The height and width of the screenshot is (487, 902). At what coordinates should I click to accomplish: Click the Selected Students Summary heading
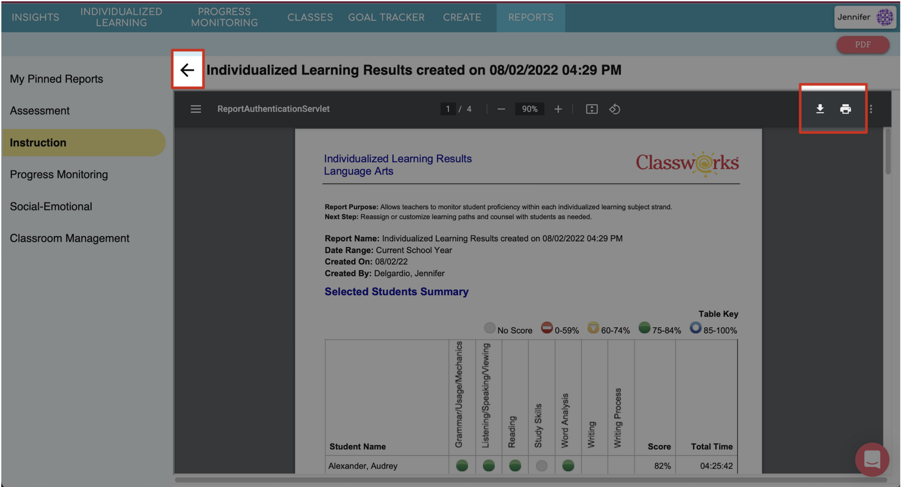tap(396, 292)
